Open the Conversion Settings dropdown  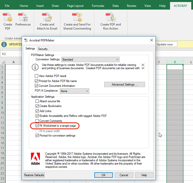click(90, 60)
